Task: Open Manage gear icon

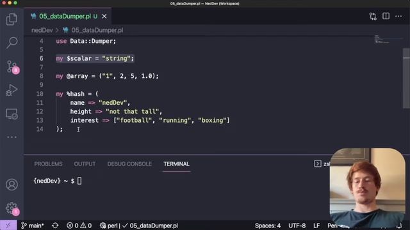Action: point(12,208)
